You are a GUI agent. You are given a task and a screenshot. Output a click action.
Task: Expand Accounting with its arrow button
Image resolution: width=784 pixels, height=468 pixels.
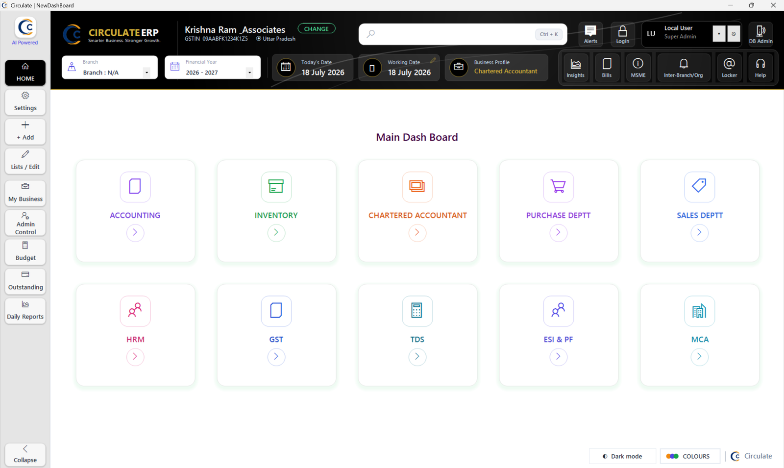pos(135,233)
